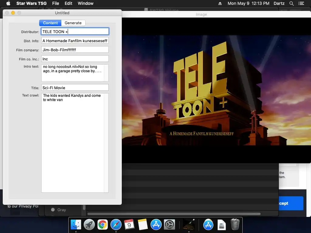The image size is (311, 233).
Task: Switch to the Generate tab
Action: click(x=73, y=23)
